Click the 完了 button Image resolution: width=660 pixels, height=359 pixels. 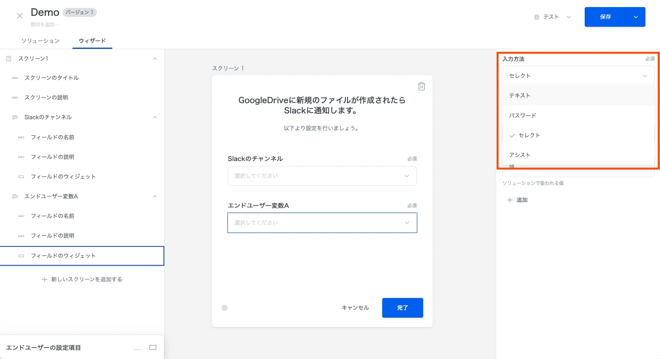[x=402, y=308]
